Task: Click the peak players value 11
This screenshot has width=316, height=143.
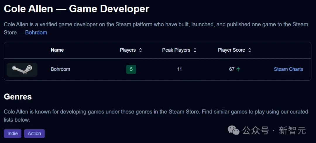Action: 179,69
